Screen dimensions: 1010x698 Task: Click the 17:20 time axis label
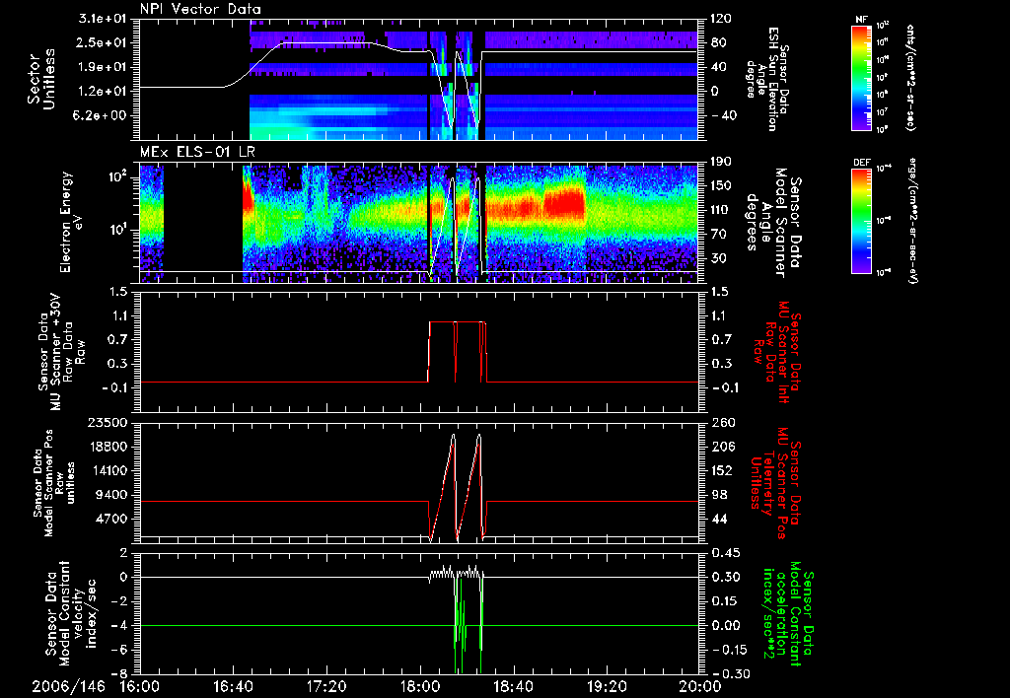point(326,686)
